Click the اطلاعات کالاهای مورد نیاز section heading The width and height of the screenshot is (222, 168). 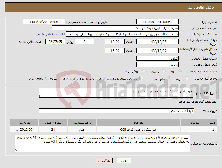[197, 102]
